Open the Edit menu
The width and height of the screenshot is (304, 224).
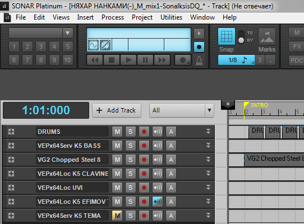[x=39, y=17]
